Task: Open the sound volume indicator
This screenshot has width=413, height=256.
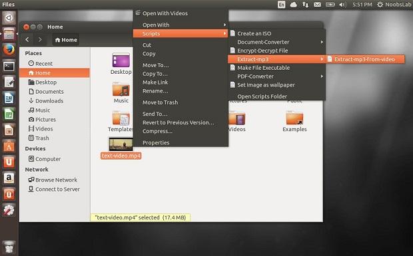Action: click(342, 5)
